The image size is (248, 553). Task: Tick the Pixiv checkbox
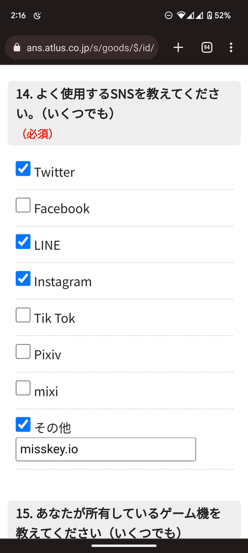tap(23, 351)
